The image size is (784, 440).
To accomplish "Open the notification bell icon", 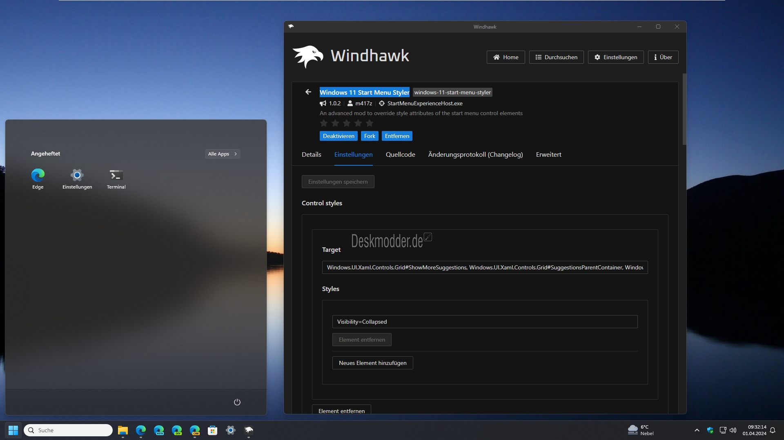I will (x=773, y=430).
